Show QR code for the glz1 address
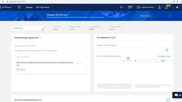Viewport: 182px width, 102px height. pos(78,63)
